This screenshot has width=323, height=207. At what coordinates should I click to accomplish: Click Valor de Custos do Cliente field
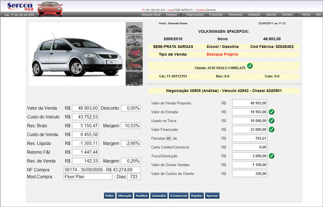point(250,173)
